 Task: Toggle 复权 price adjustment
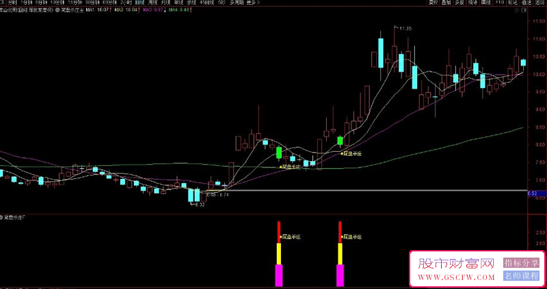point(433,3)
